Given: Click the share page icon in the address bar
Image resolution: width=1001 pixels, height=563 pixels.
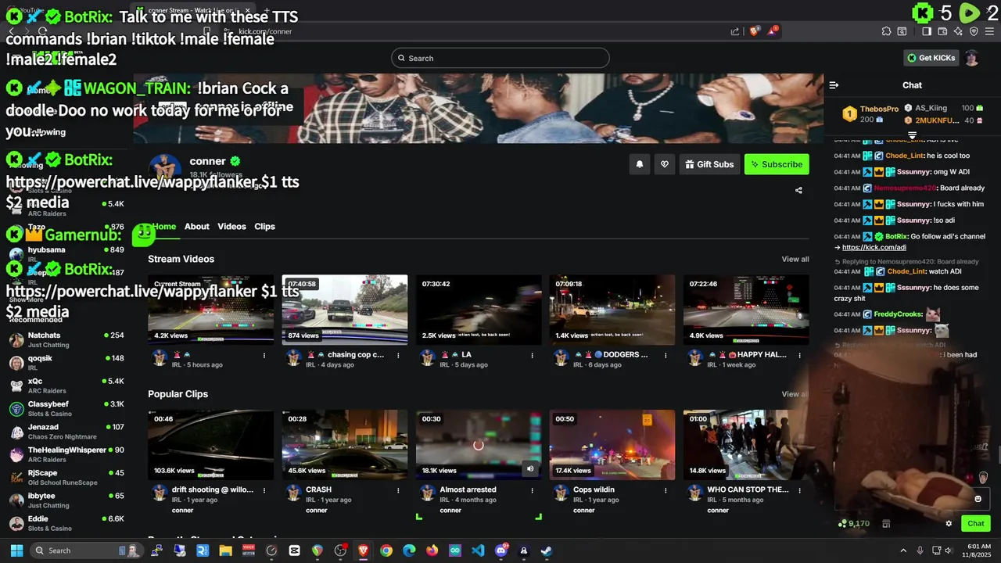Looking at the screenshot, I should point(735,31).
